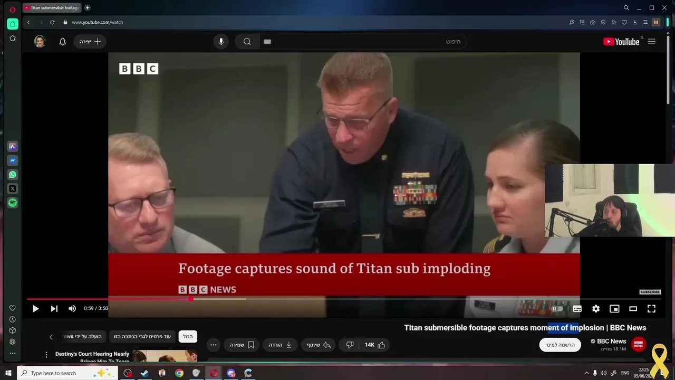
Task: Go back in the Opera browser
Action: coord(28,22)
